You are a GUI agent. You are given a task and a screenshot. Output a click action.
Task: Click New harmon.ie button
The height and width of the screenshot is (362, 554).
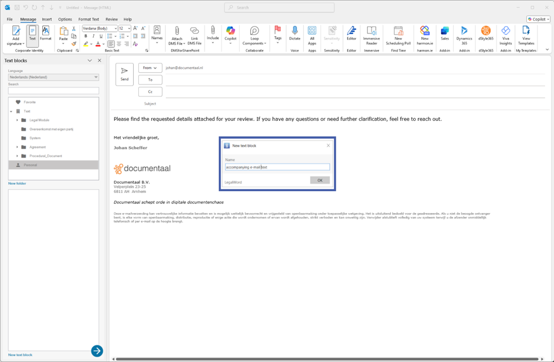click(x=424, y=36)
